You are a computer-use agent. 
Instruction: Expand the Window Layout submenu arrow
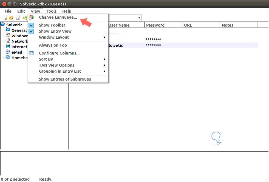point(105,37)
